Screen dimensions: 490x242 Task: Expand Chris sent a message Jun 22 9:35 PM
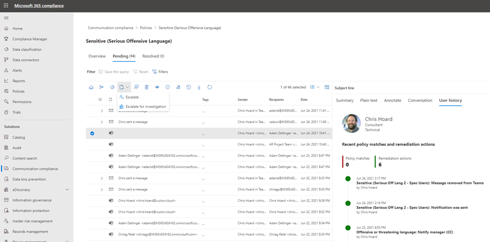tap(101, 178)
